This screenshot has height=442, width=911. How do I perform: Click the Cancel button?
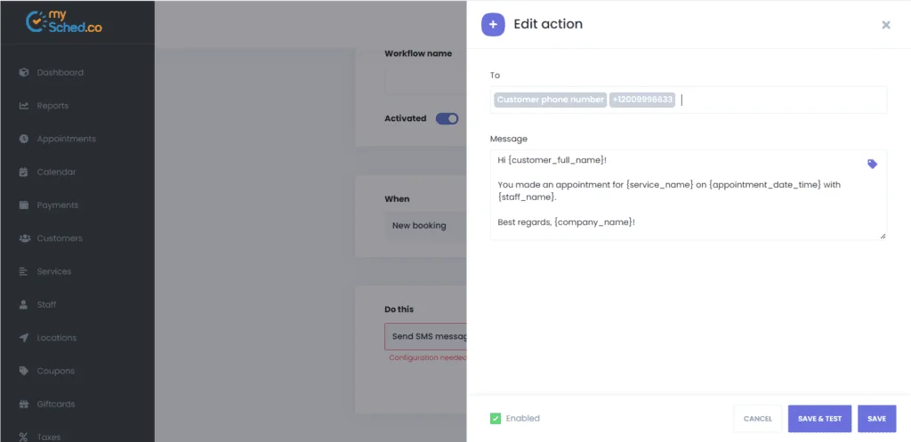tap(758, 419)
